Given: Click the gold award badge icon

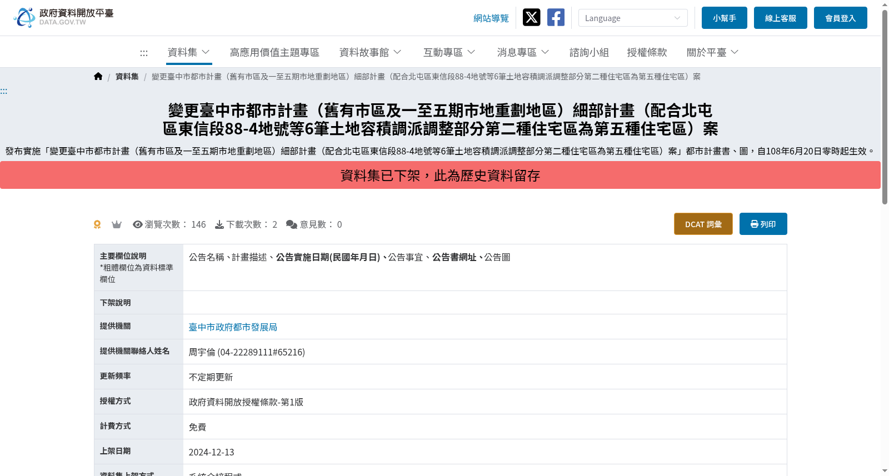Looking at the screenshot, I should [x=97, y=224].
